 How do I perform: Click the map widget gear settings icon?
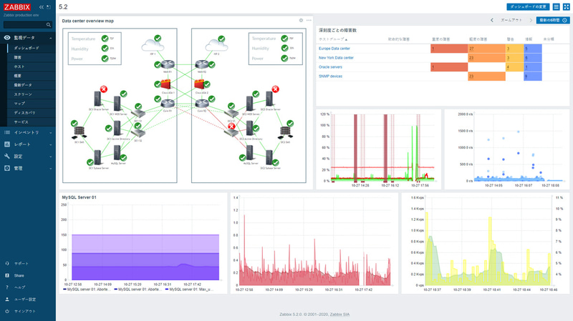tap(301, 21)
